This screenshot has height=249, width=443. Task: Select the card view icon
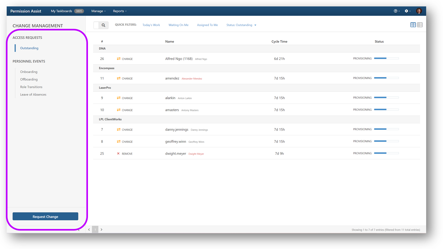[x=413, y=25]
